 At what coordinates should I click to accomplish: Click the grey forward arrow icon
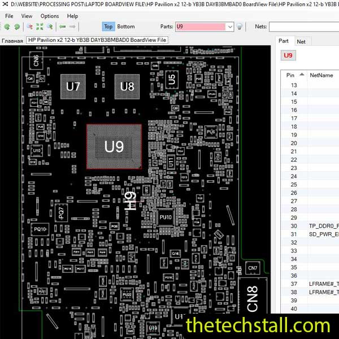tap(73, 27)
